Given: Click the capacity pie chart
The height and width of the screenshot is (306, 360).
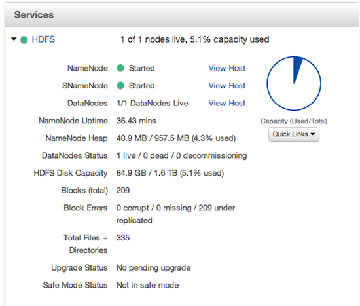Looking at the screenshot, I should tap(294, 83).
